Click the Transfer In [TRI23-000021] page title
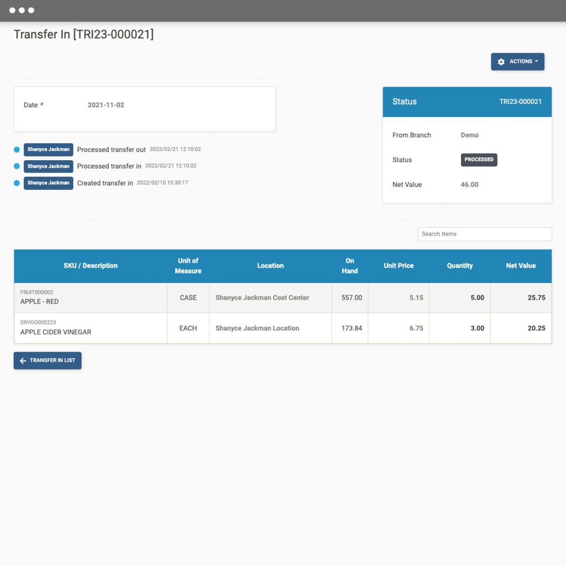This screenshot has width=566, height=566. click(84, 34)
